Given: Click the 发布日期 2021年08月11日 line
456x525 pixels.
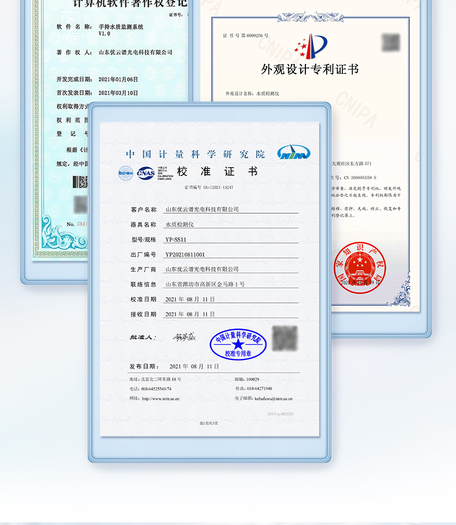Looking at the screenshot, I should [174, 366].
